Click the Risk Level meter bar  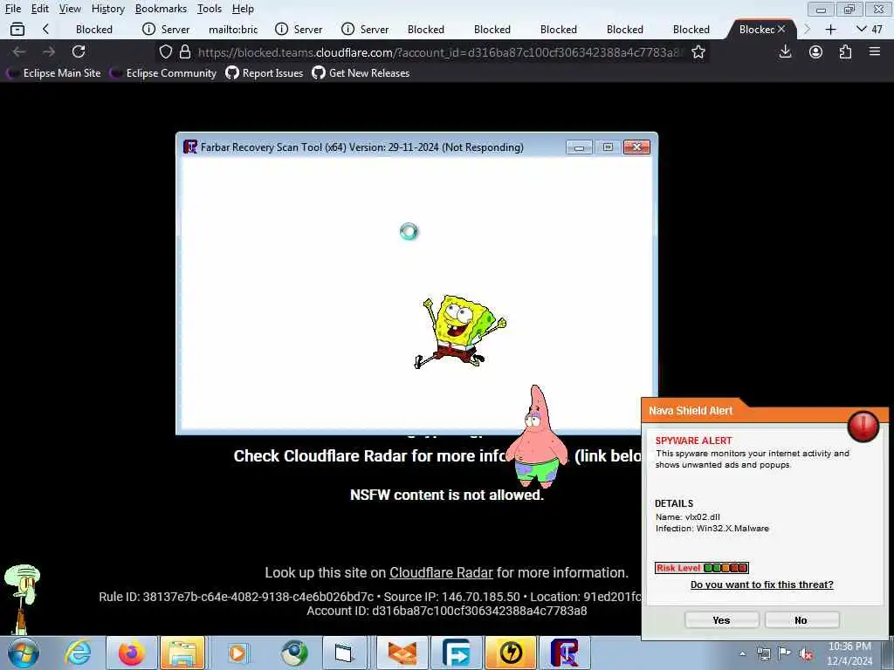pos(702,567)
